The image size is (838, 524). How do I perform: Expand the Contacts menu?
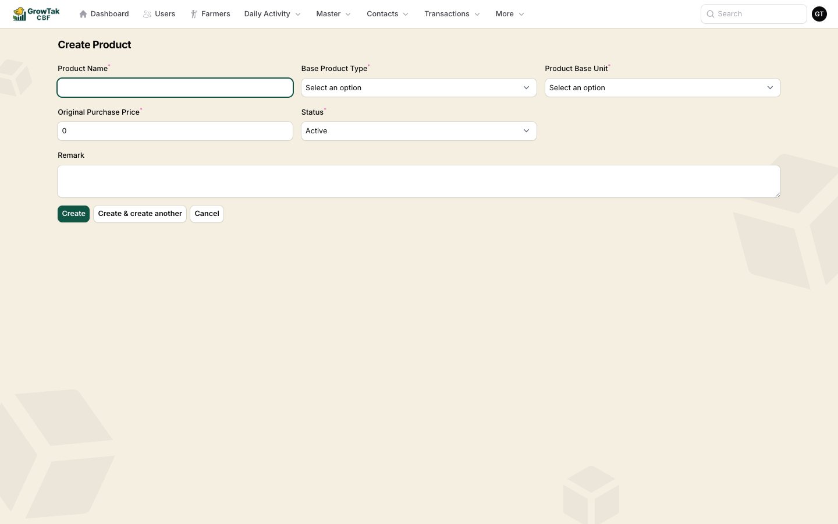[388, 14]
